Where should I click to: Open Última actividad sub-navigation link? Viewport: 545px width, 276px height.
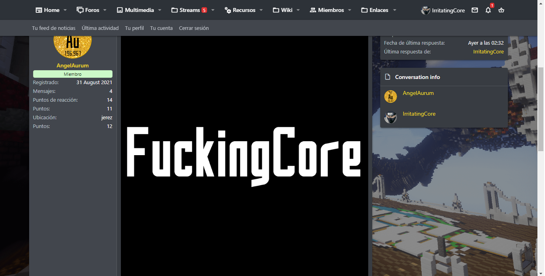[100, 28]
